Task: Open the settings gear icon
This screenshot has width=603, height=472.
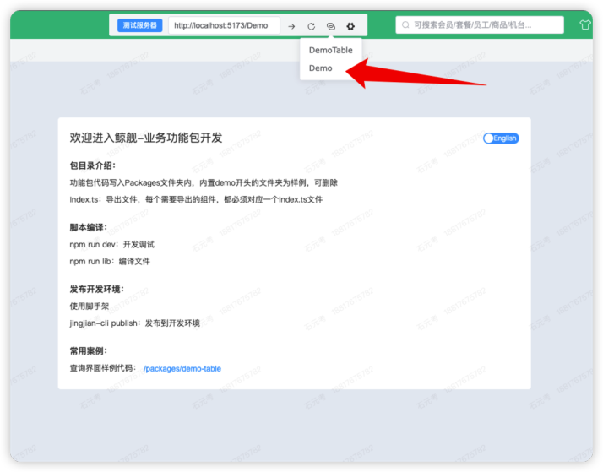Action: [x=350, y=26]
